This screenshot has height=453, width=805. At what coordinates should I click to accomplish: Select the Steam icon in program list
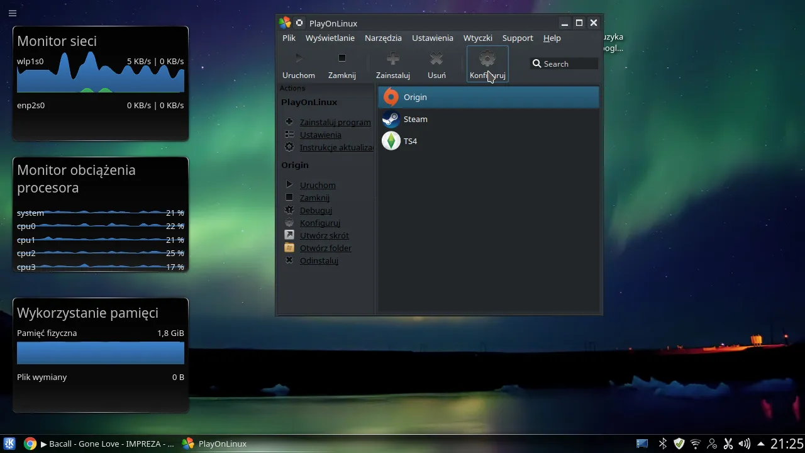point(391,119)
